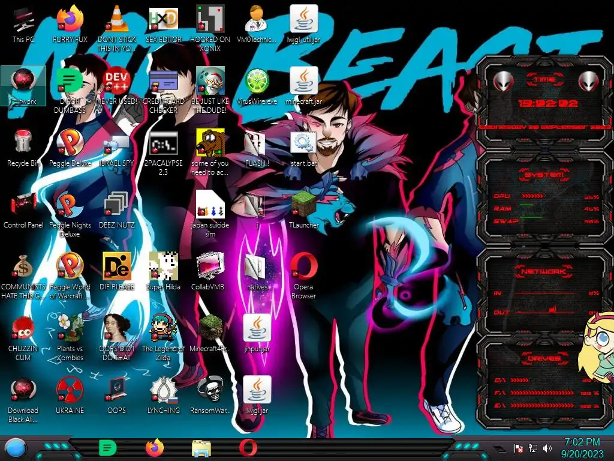Image resolution: width=614 pixels, height=461 pixels.
Task: Open the HxD hex editor shortcut
Action: tap(163, 24)
